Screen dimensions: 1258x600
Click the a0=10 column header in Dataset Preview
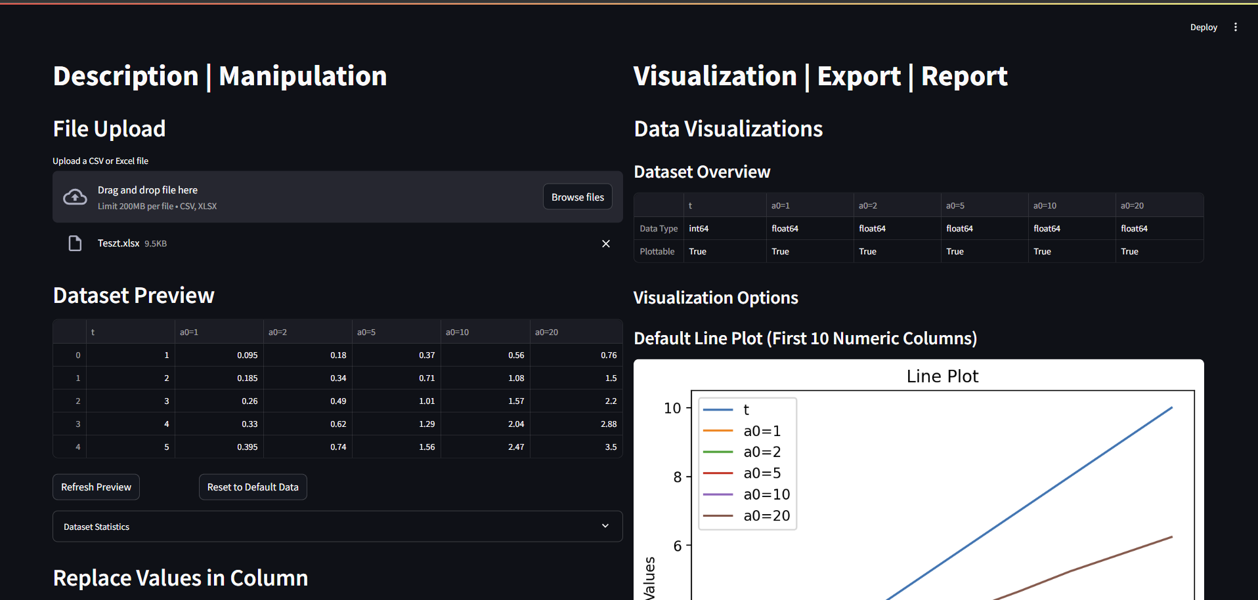tap(485, 332)
